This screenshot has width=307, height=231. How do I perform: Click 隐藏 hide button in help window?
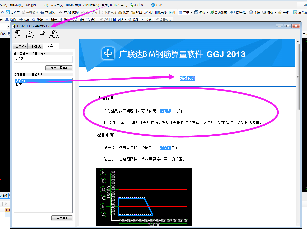point(17,34)
